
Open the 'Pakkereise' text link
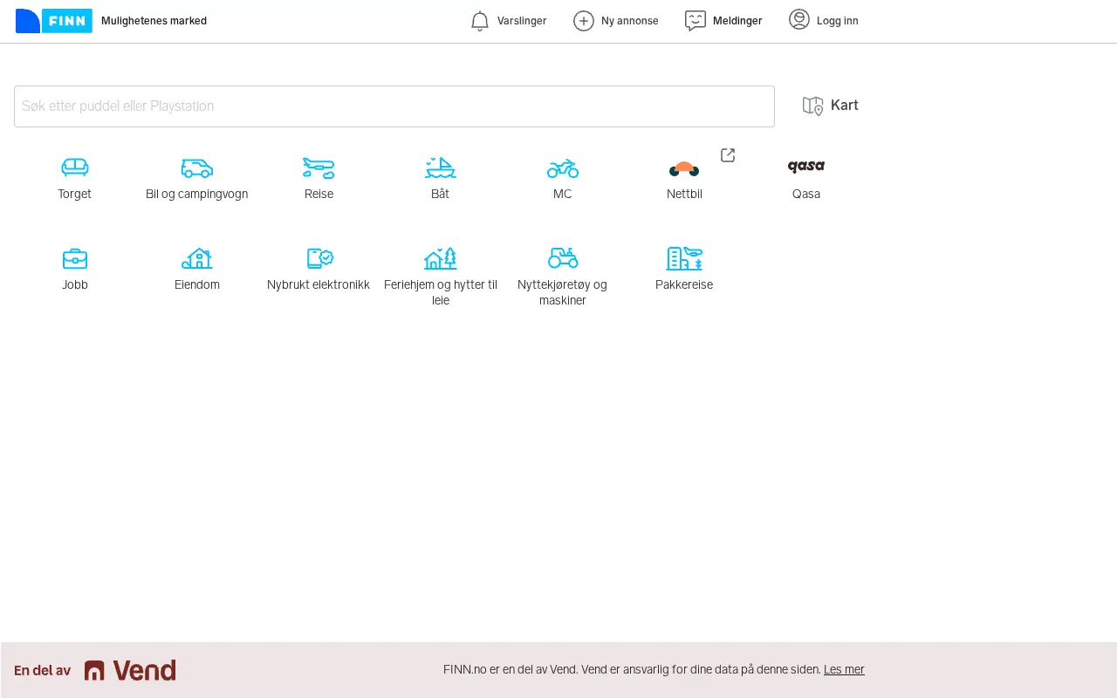(684, 284)
